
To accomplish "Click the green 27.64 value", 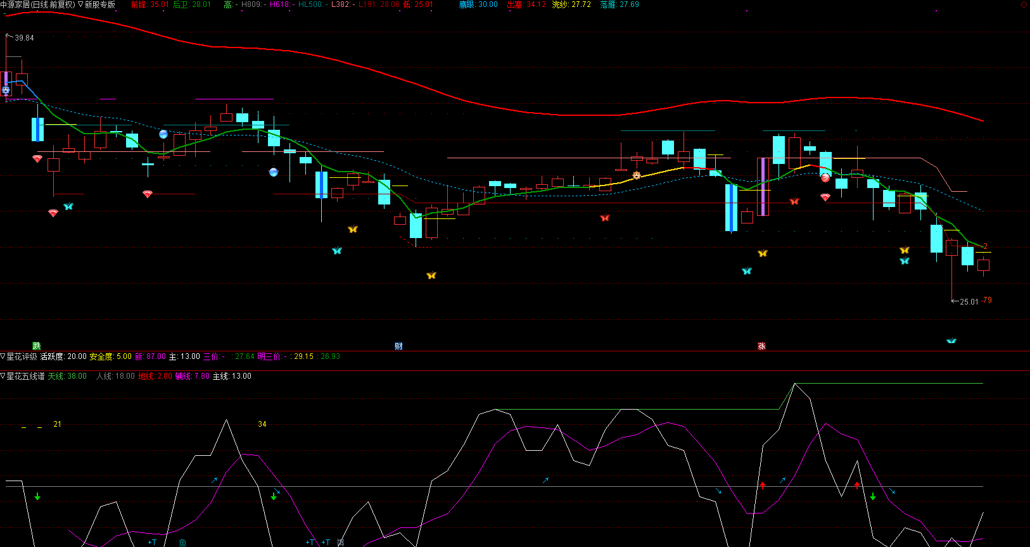I will pyautogui.click(x=245, y=356).
